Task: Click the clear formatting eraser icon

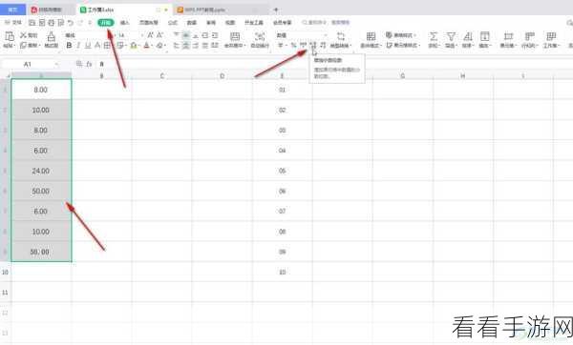Action: click(x=159, y=45)
